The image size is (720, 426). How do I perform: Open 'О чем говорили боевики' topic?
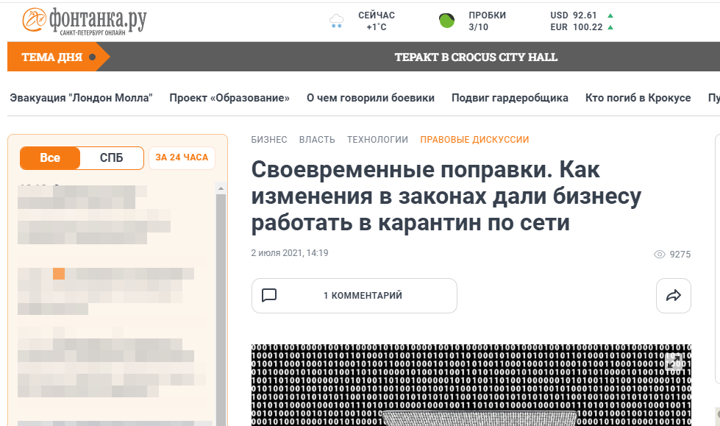tap(371, 98)
